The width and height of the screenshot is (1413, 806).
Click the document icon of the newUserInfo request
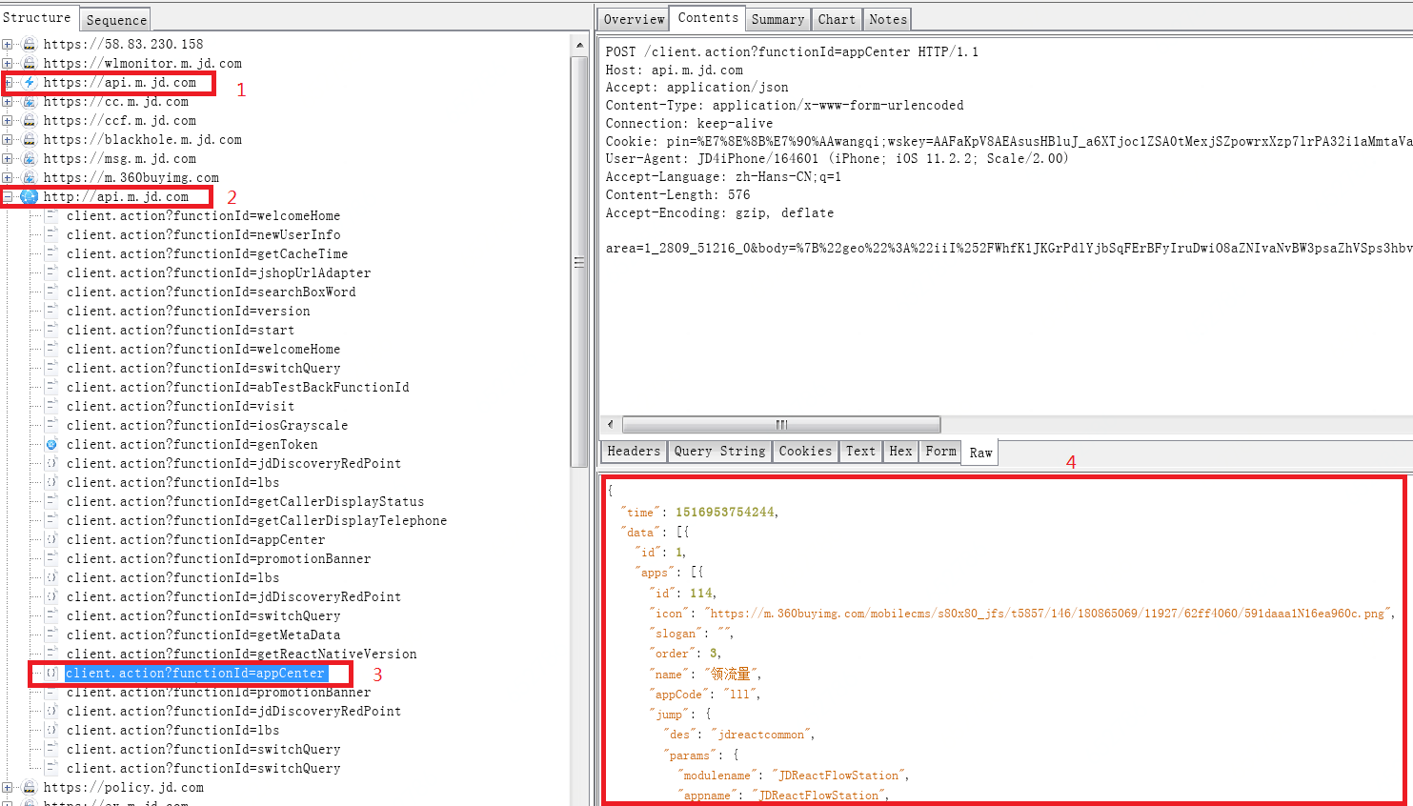point(51,234)
